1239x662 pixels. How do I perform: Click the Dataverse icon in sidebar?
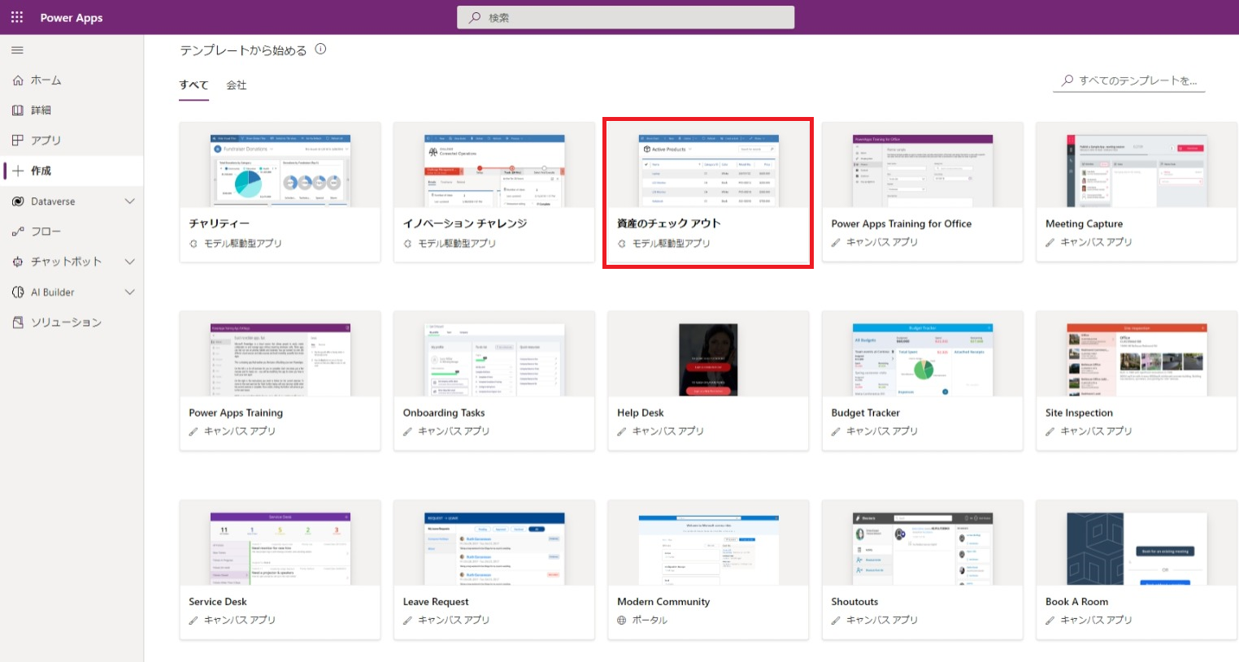pos(18,201)
